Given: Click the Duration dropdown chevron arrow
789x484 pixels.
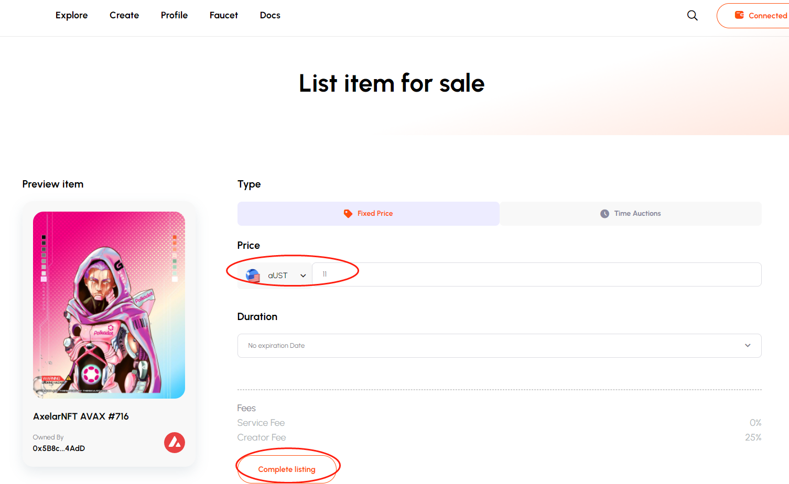Looking at the screenshot, I should [x=748, y=346].
